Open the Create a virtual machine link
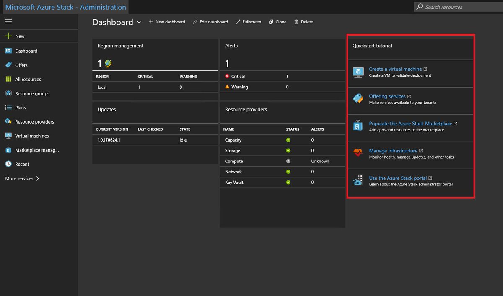Screen dimensions: 503x296 tap(395, 69)
